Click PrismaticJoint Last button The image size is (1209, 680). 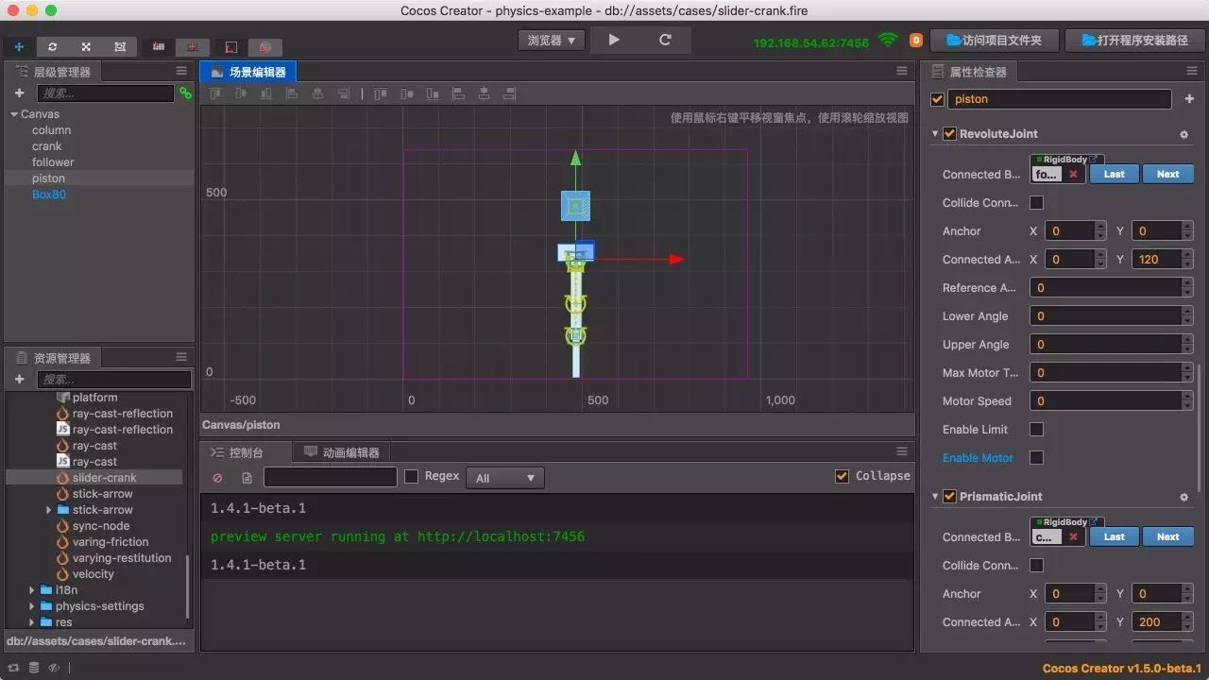click(1114, 536)
